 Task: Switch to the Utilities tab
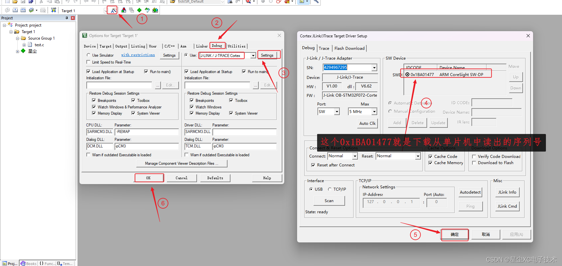(237, 46)
